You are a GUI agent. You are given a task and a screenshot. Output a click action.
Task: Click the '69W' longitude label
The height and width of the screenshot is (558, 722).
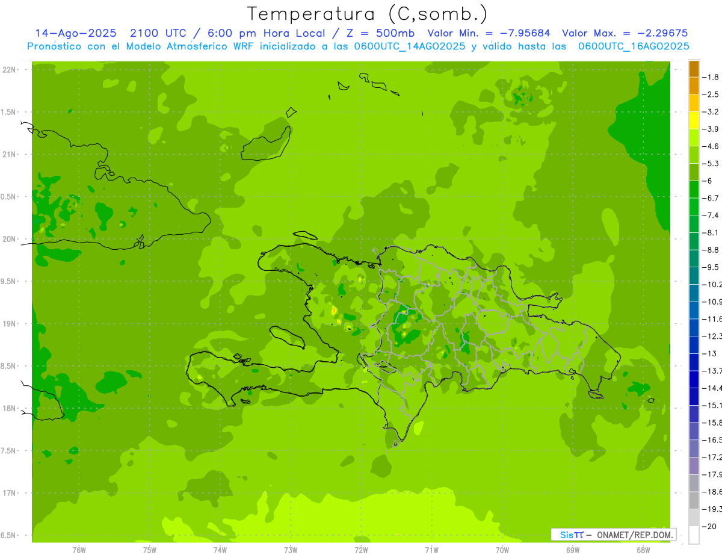pyautogui.click(x=573, y=550)
